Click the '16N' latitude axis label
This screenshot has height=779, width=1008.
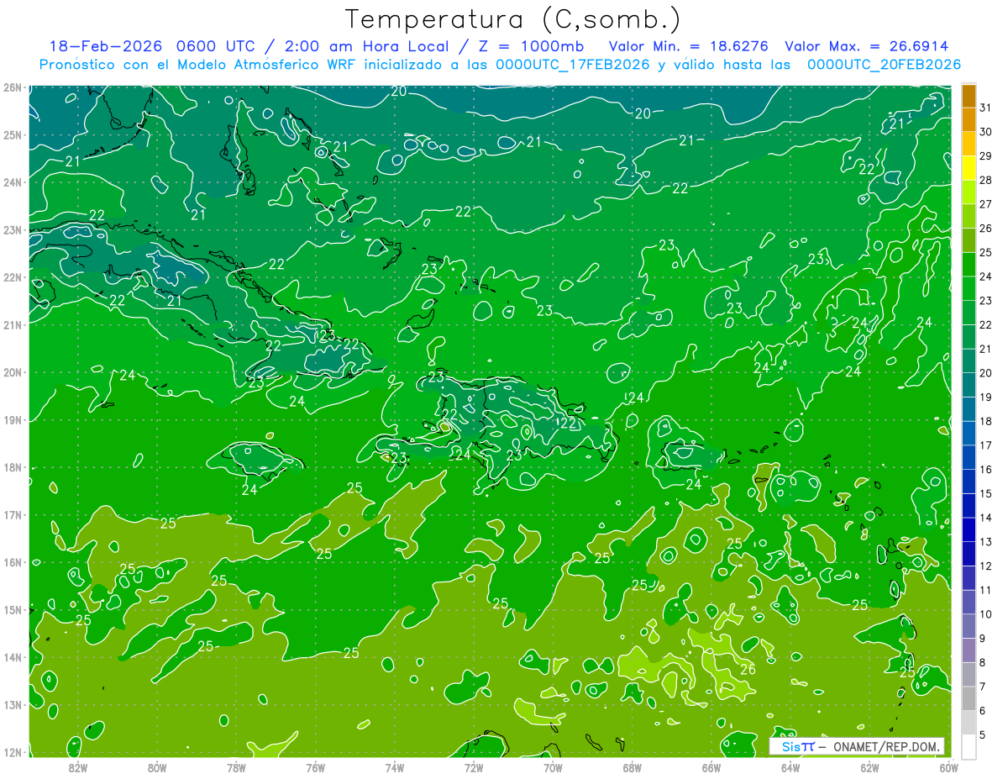[x=13, y=562]
